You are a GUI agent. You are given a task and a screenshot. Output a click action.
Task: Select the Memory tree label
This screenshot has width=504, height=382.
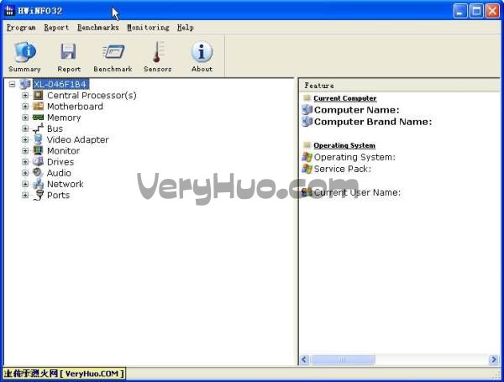coord(64,118)
